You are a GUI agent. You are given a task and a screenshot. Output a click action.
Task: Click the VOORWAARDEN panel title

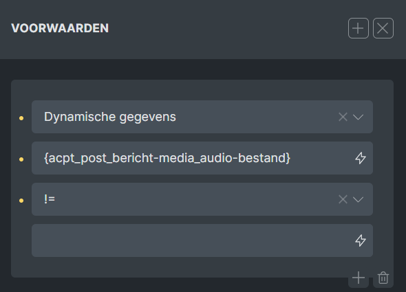pyautogui.click(x=60, y=28)
